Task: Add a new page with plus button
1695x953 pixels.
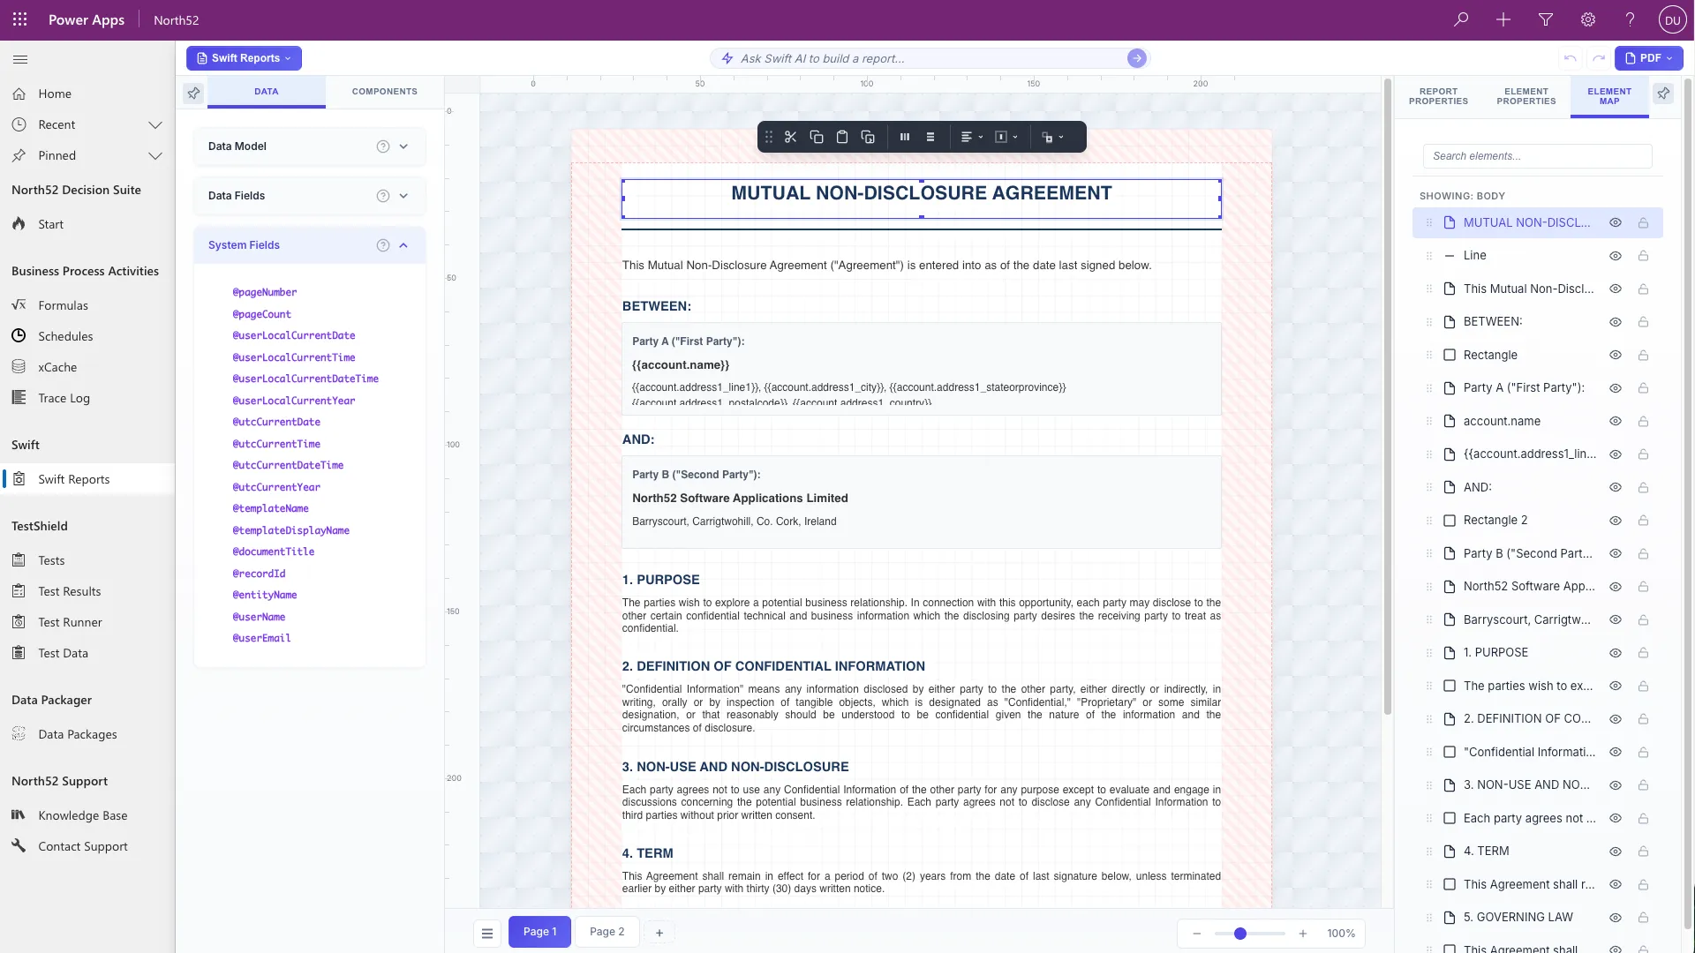Action: tap(659, 933)
